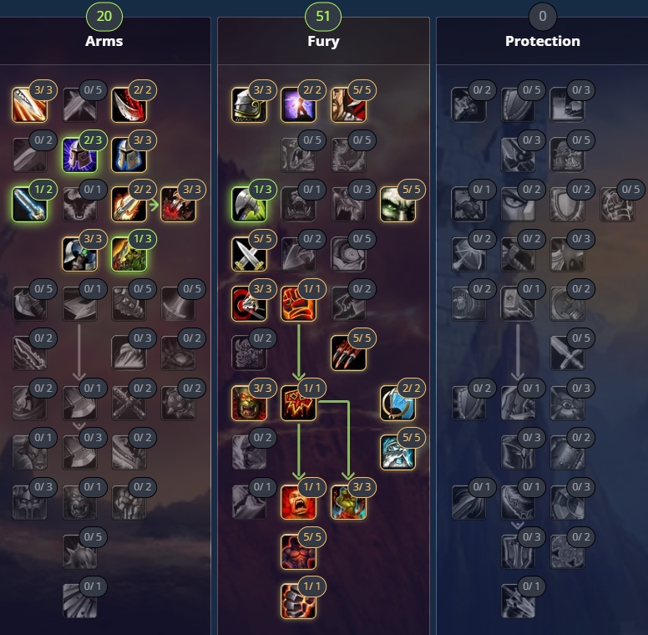Image resolution: width=648 pixels, height=635 pixels.
Task: Click Flurry claw-slash talent icon 5/5
Action: tap(348, 353)
